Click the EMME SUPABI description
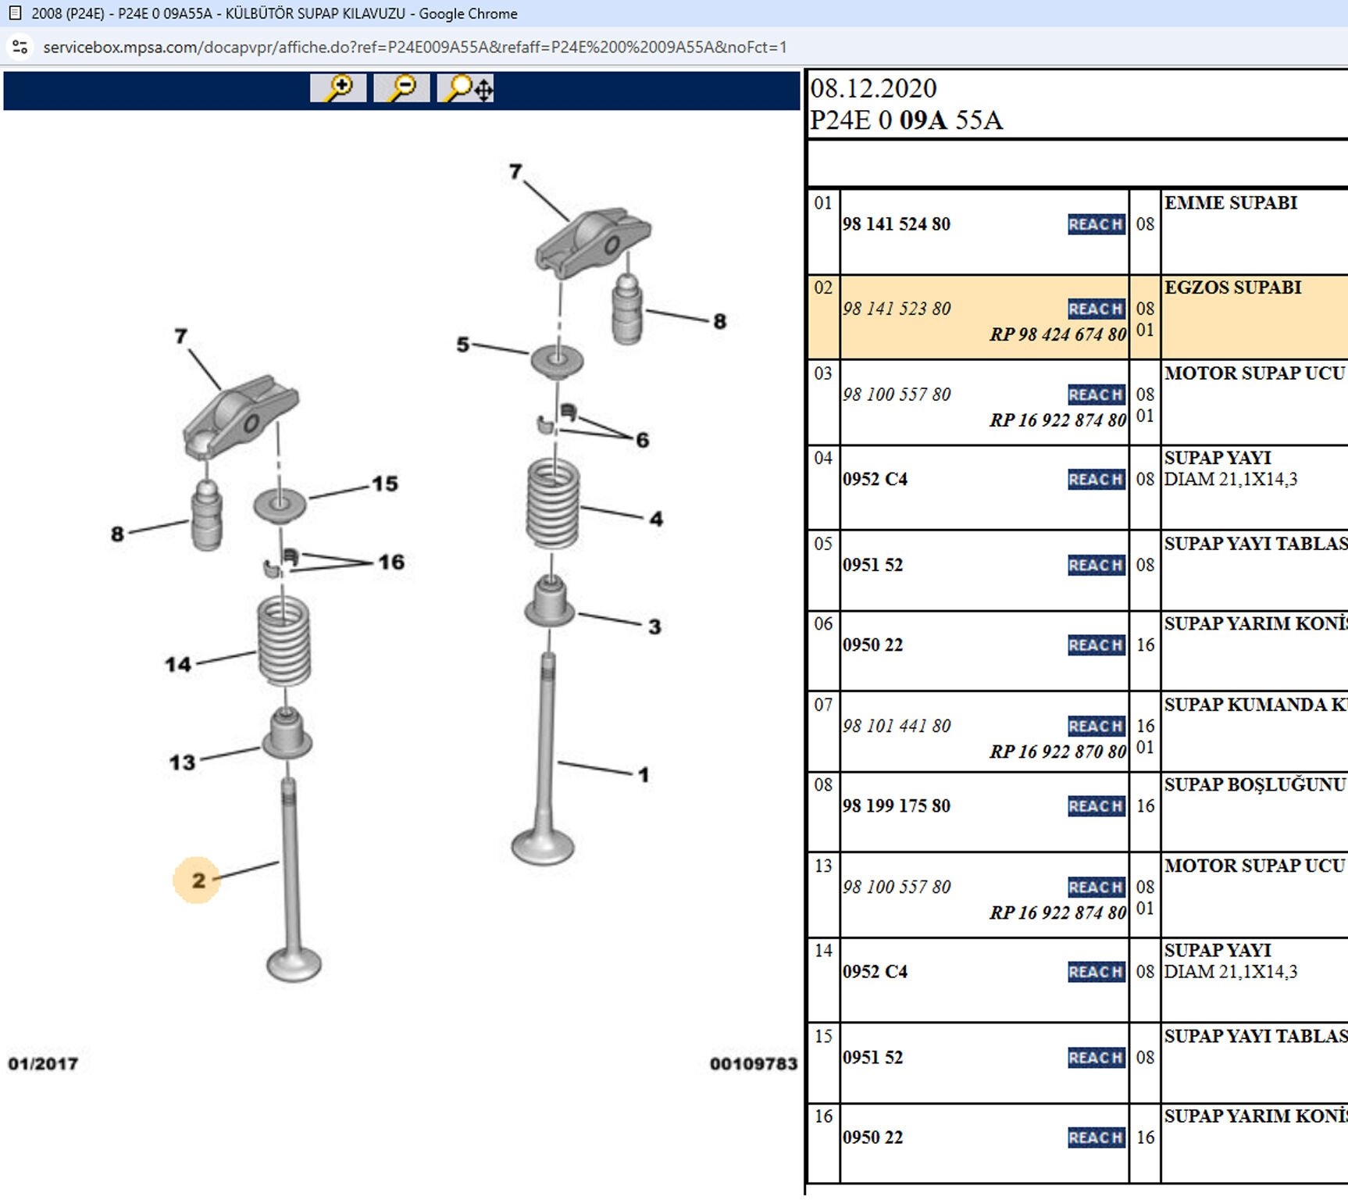Screen dimensions: 1348x1200 1230,203
